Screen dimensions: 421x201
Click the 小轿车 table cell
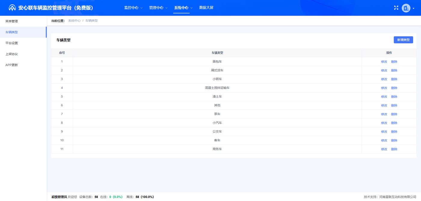coord(217,79)
